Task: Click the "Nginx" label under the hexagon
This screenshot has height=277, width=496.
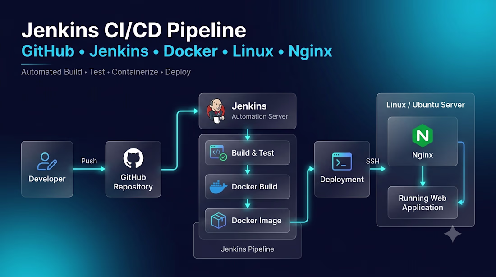Action: pyautogui.click(x=423, y=155)
